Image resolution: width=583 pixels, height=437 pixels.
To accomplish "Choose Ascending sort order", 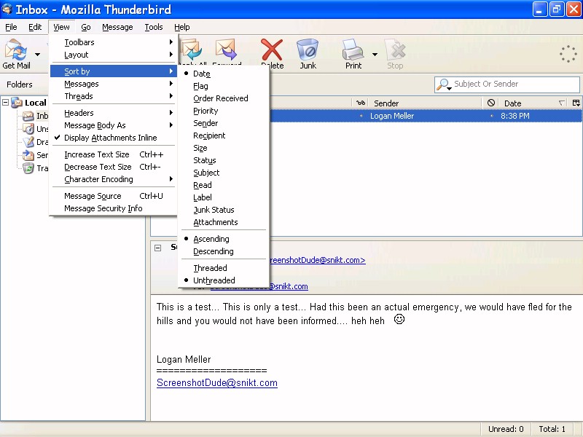I will coord(224,239).
